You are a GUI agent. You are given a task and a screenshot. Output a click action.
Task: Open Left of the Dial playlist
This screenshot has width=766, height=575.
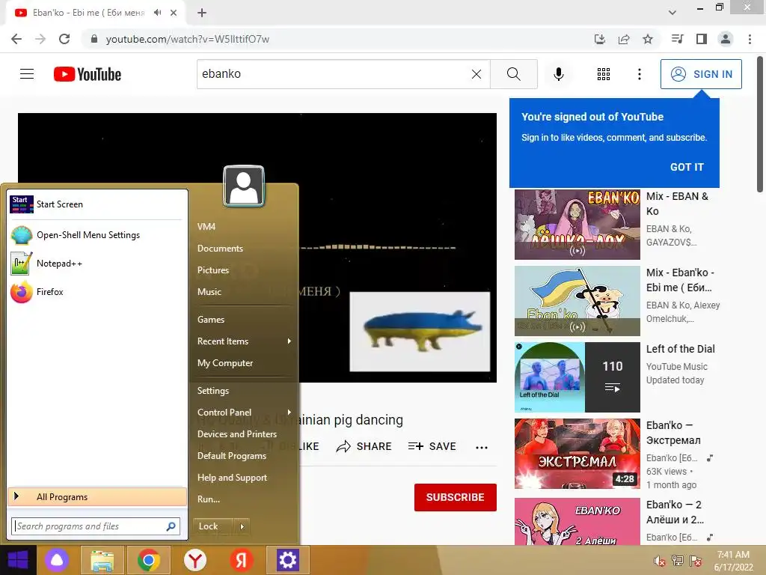(577, 377)
